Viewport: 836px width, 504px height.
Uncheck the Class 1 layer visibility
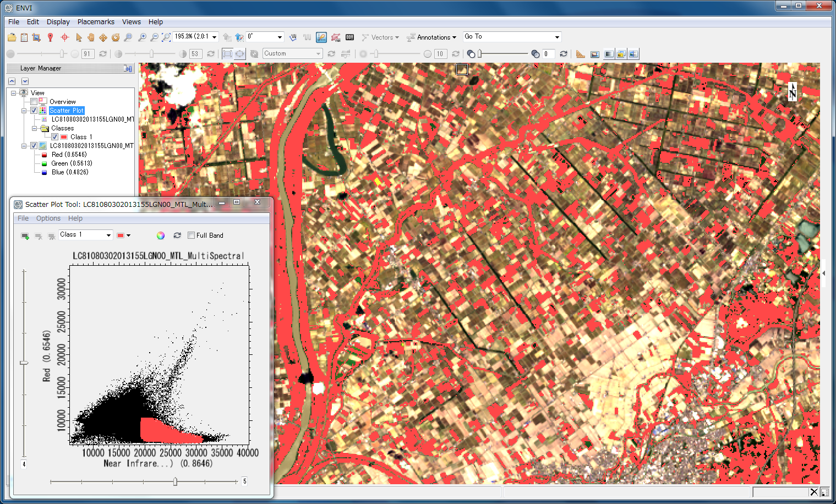pyautogui.click(x=54, y=137)
